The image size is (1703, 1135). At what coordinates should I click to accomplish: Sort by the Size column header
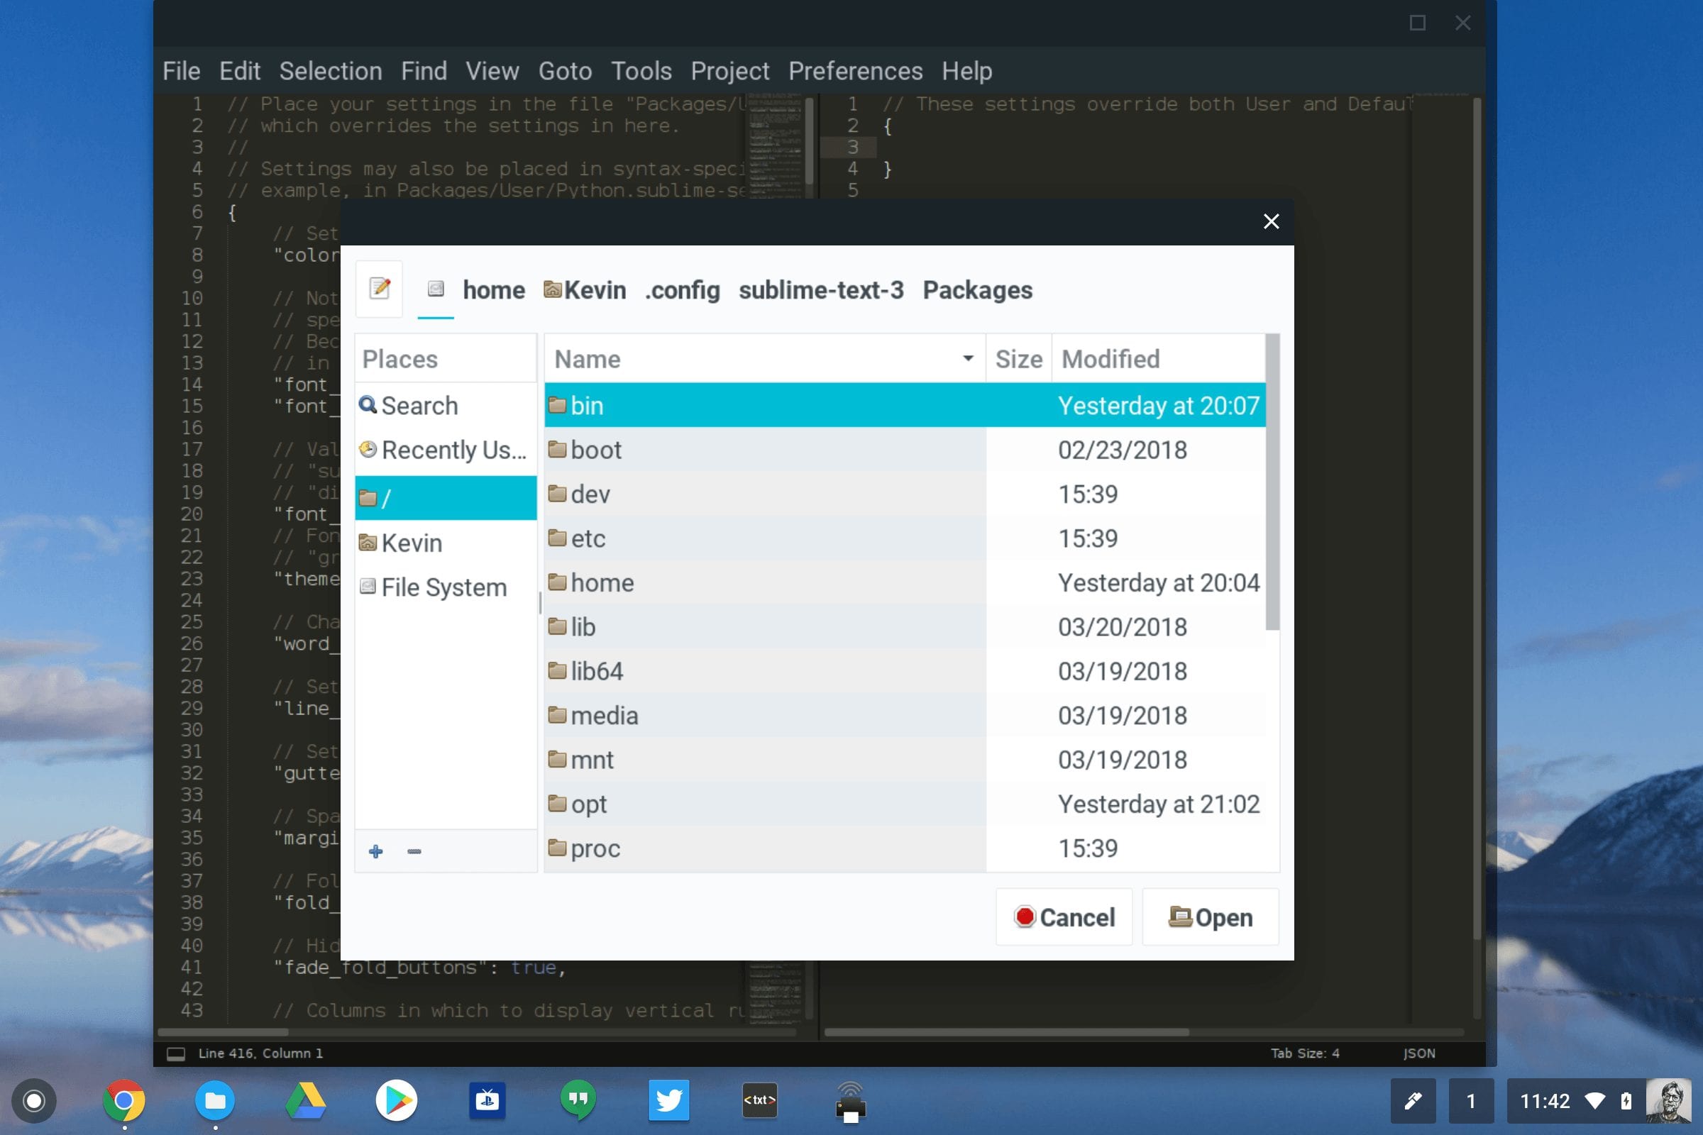tap(1019, 359)
